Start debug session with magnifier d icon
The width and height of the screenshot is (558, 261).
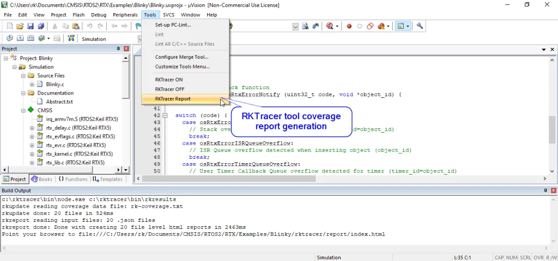[329, 26]
